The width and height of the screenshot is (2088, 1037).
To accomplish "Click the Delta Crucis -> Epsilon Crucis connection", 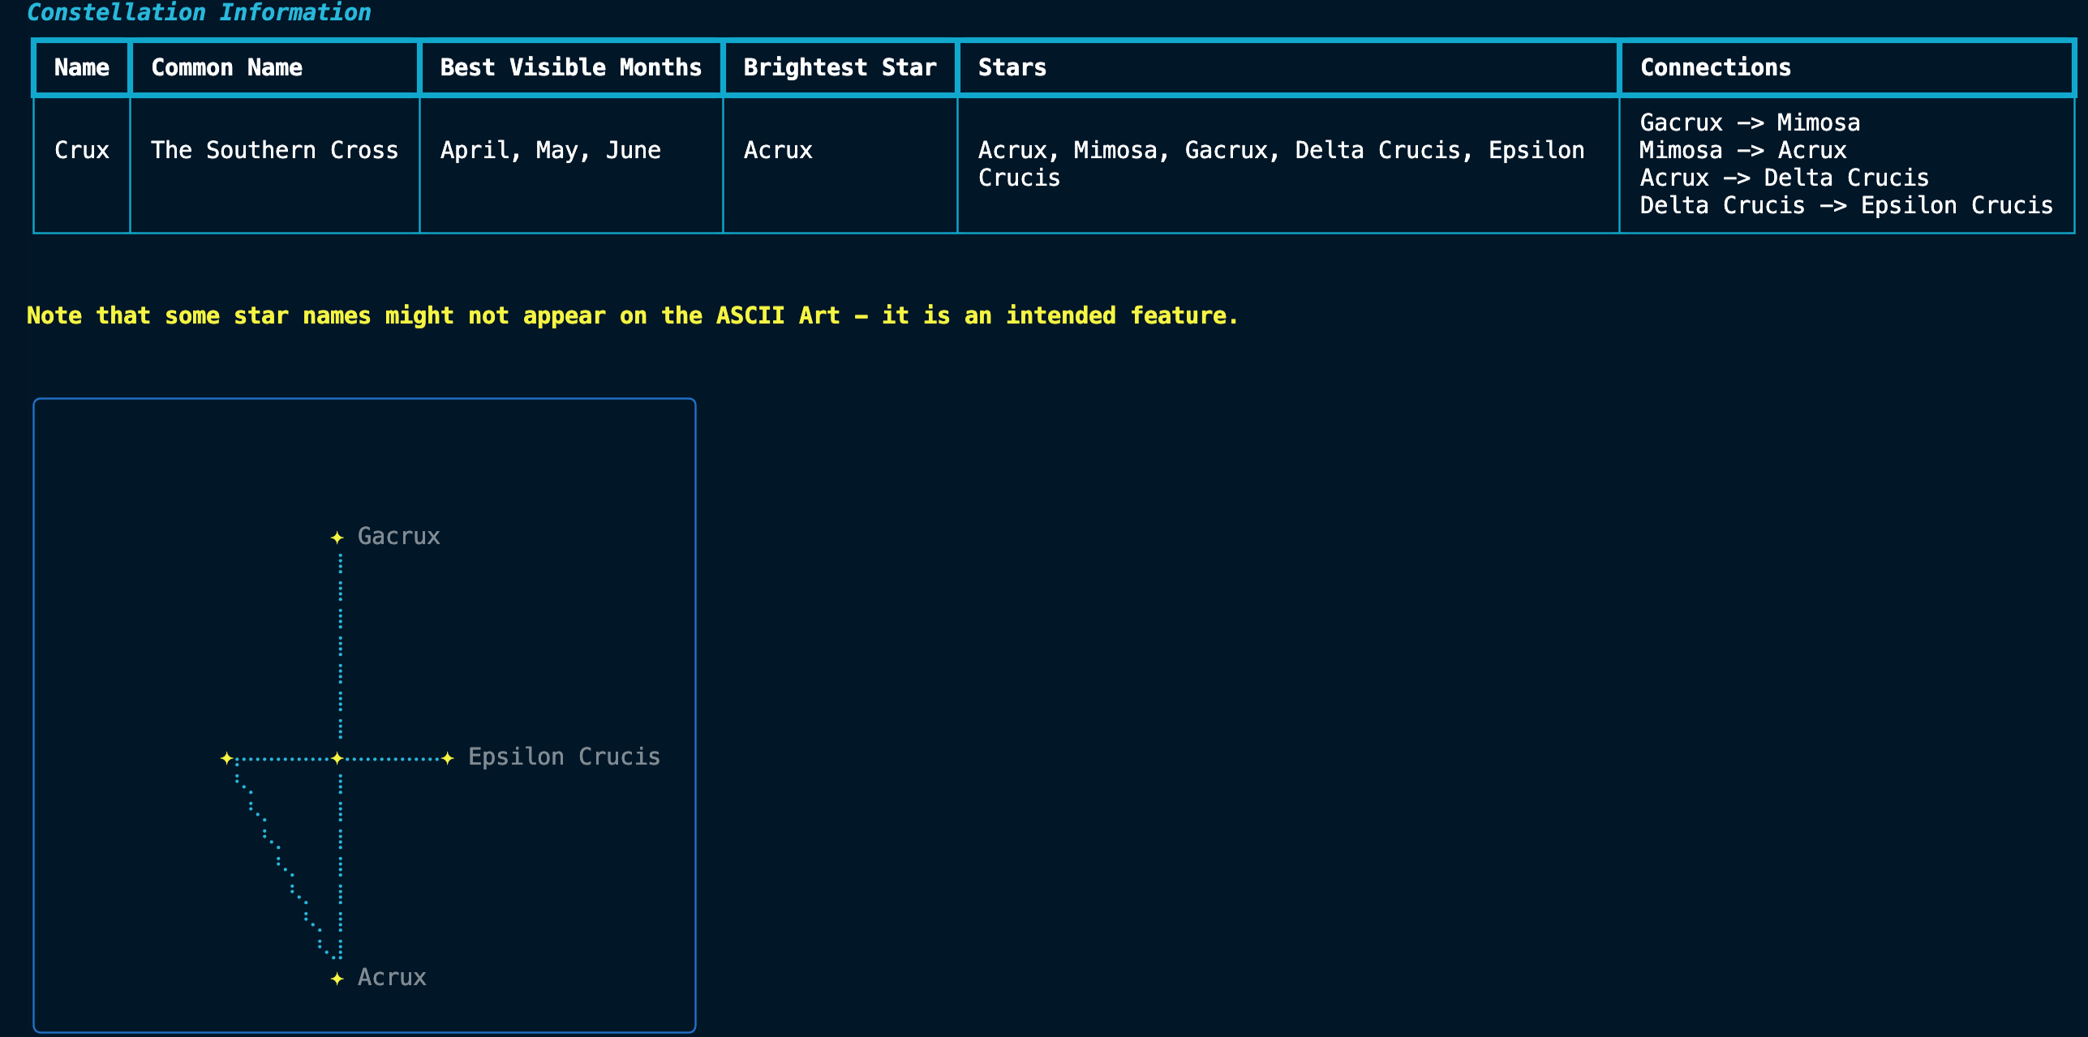I will [x=1847, y=206].
